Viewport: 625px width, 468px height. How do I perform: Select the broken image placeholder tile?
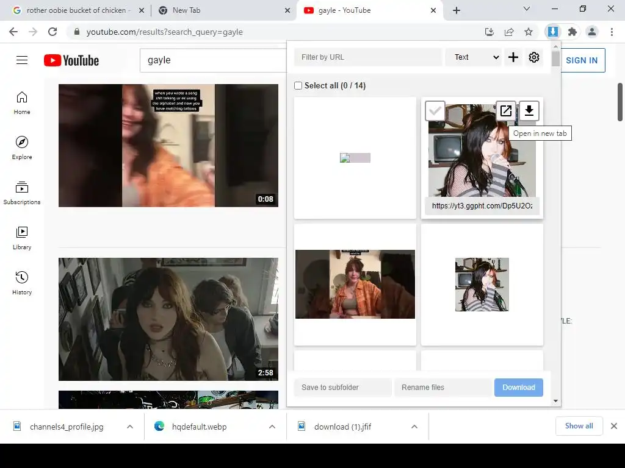355,158
